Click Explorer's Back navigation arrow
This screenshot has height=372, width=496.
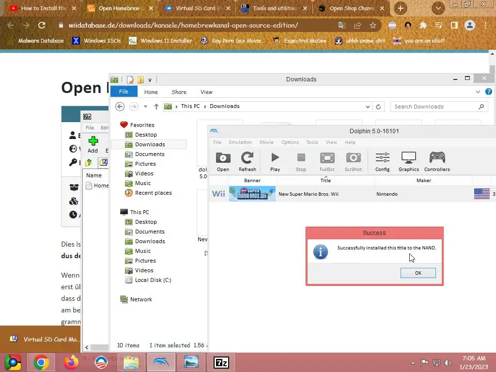click(x=120, y=107)
